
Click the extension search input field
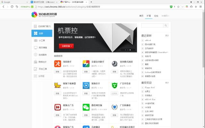(152, 26)
